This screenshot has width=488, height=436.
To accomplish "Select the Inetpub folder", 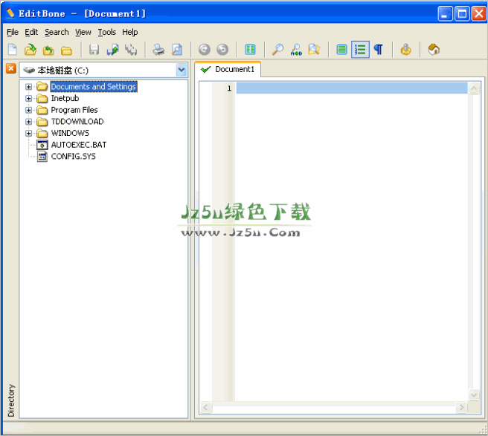I will tap(65, 98).
